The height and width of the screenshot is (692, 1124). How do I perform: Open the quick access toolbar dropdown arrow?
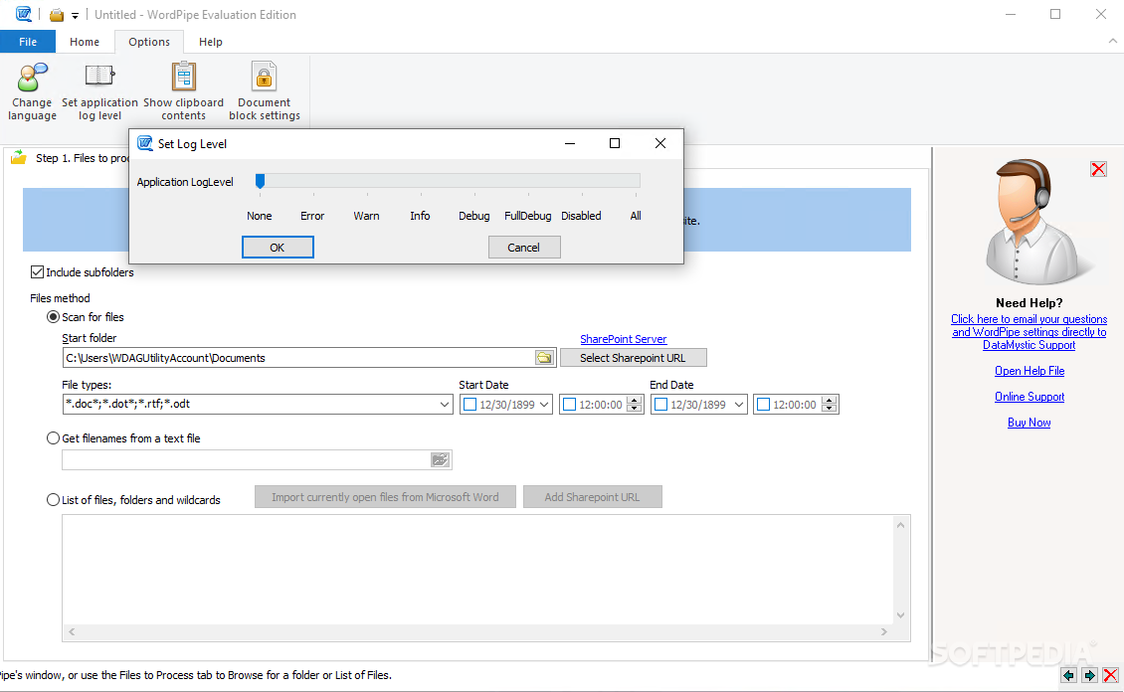click(75, 16)
